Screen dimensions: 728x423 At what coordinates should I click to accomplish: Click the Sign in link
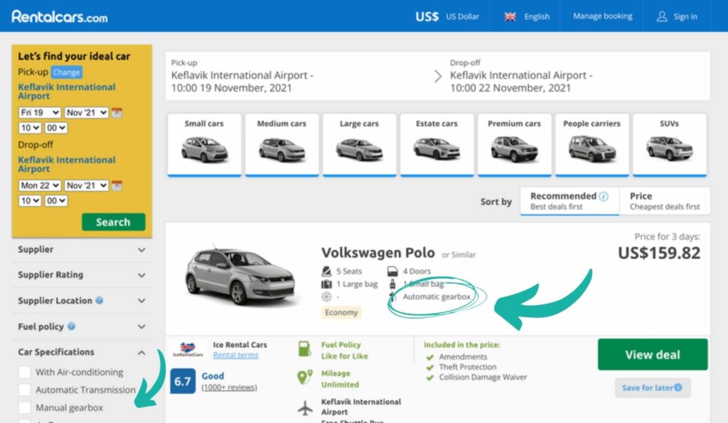(x=685, y=17)
